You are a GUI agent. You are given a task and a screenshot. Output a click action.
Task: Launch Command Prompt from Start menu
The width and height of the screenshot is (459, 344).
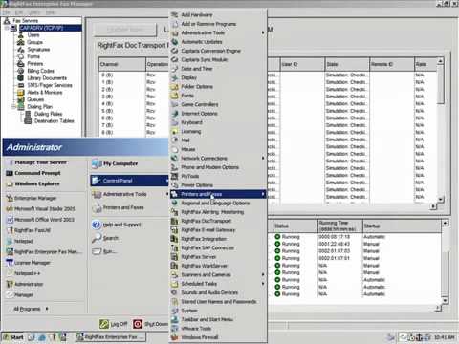coord(37,173)
